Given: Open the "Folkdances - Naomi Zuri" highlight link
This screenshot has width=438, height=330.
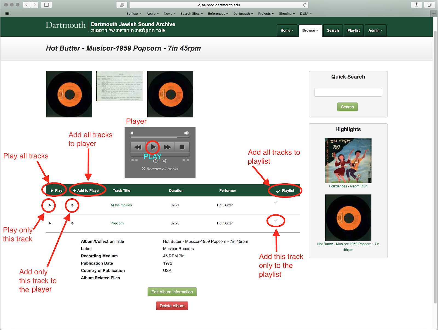Looking at the screenshot, I should [x=348, y=186].
